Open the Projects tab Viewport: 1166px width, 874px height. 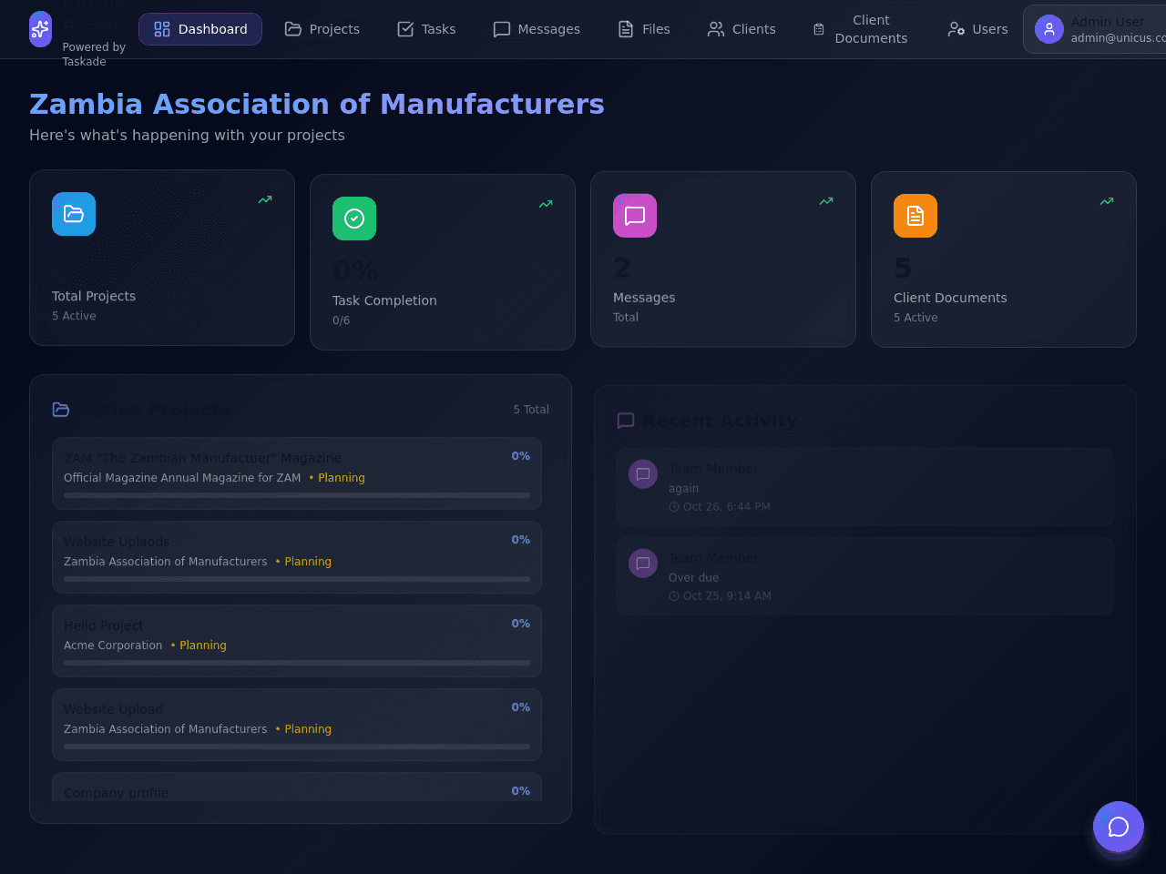click(x=322, y=29)
